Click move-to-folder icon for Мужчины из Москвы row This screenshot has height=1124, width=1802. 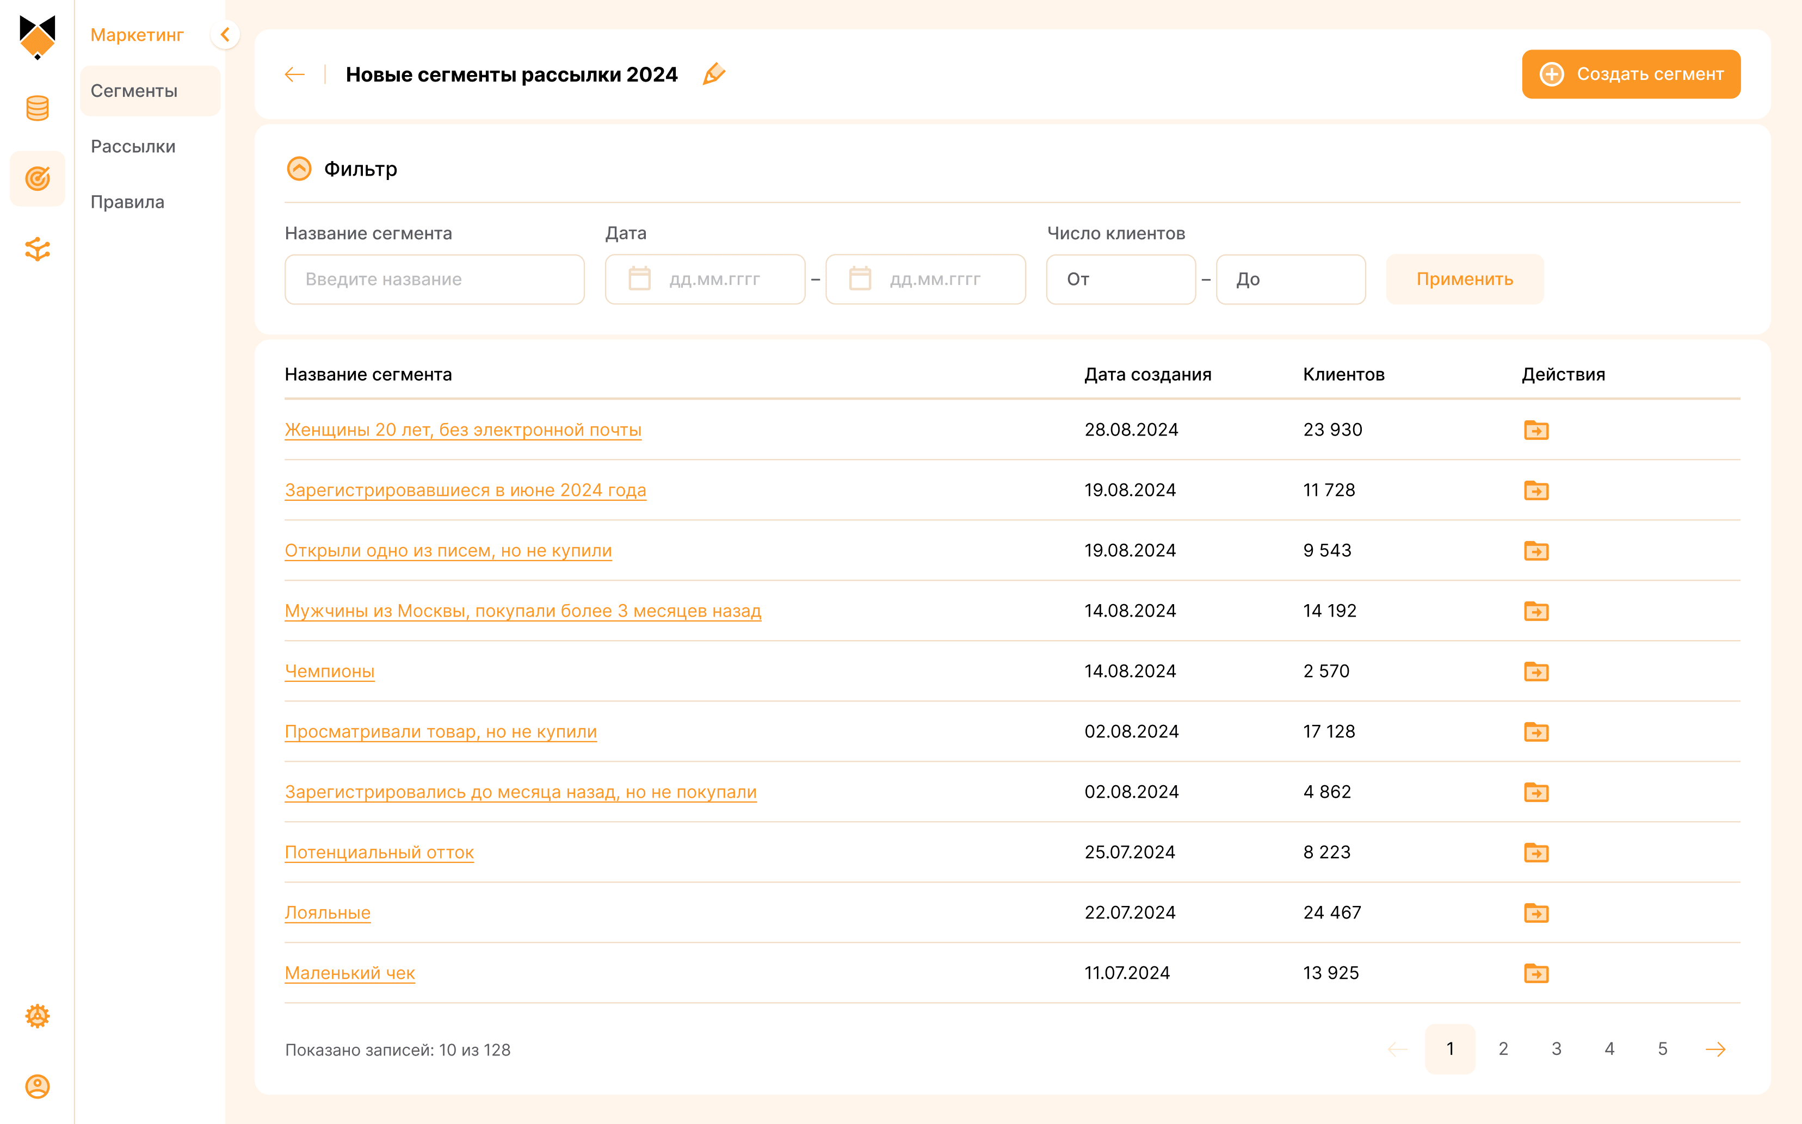click(x=1536, y=611)
